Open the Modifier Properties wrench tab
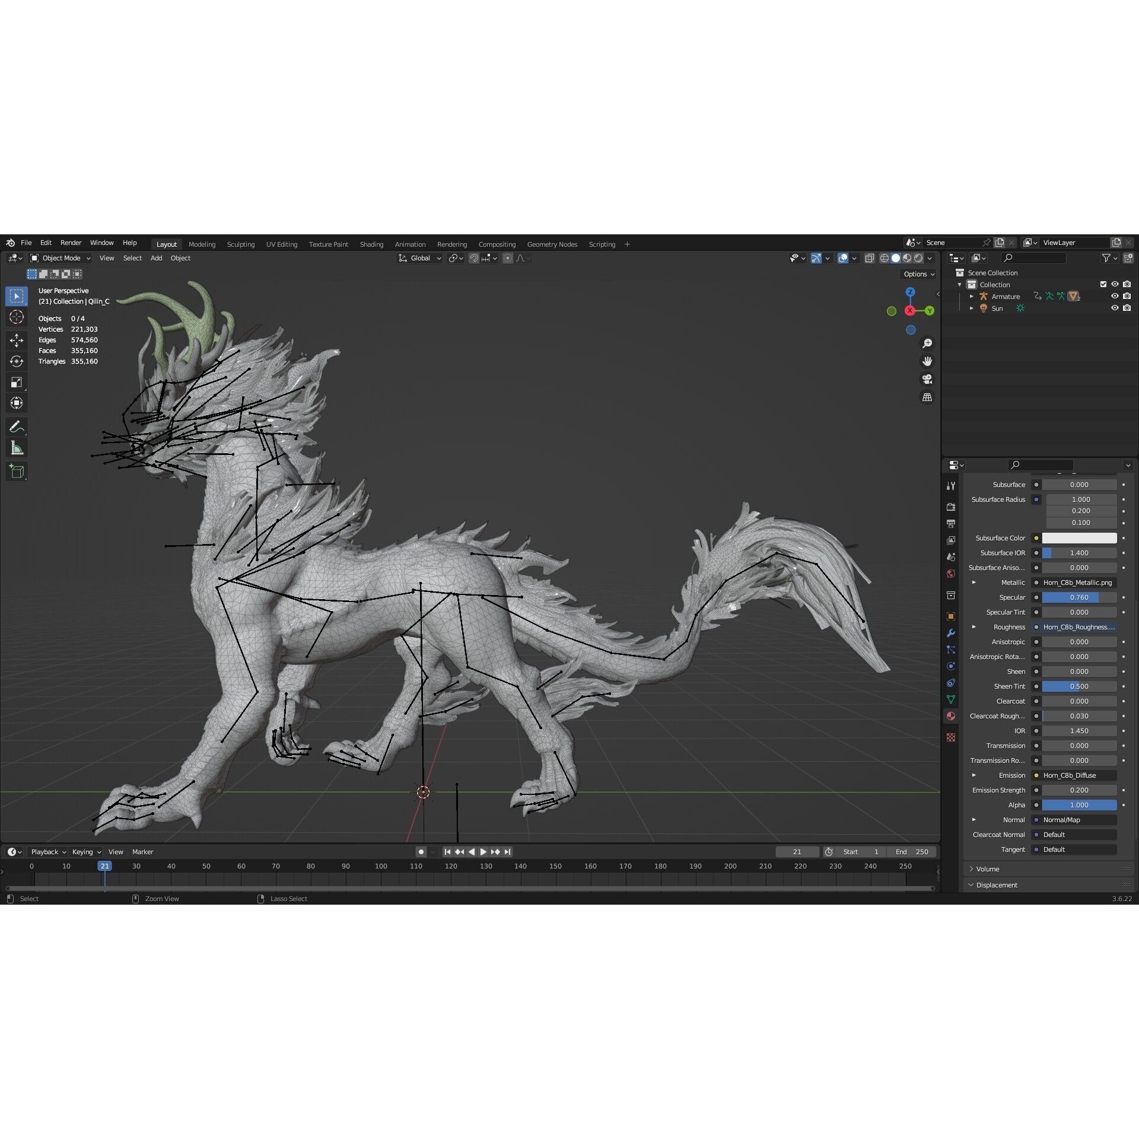The image size is (1139, 1139). click(x=951, y=633)
